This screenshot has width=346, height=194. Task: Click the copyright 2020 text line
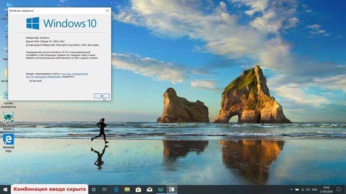pos(62,45)
